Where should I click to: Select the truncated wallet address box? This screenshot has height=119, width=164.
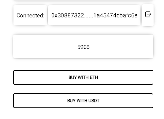click(94, 15)
